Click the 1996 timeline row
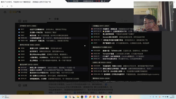The height and width of the screenshot is (99, 176). 53,48
